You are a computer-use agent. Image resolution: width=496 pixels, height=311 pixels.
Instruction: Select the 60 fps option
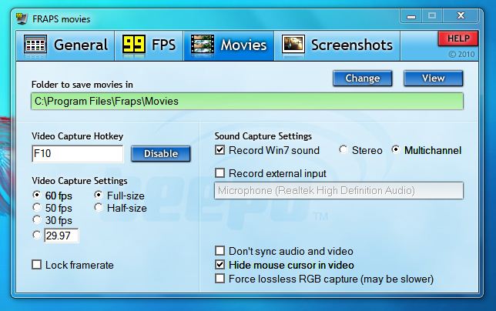[52, 196]
